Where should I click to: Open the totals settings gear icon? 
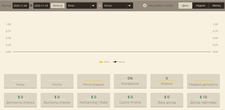(x=145, y=6)
